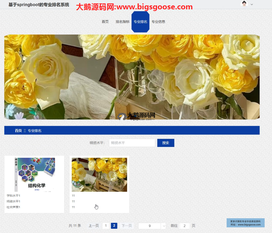Expand the user menu chevron beside avatar
The width and height of the screenshot is (272, 233).
pyautogui.click(x=252, y=4)
